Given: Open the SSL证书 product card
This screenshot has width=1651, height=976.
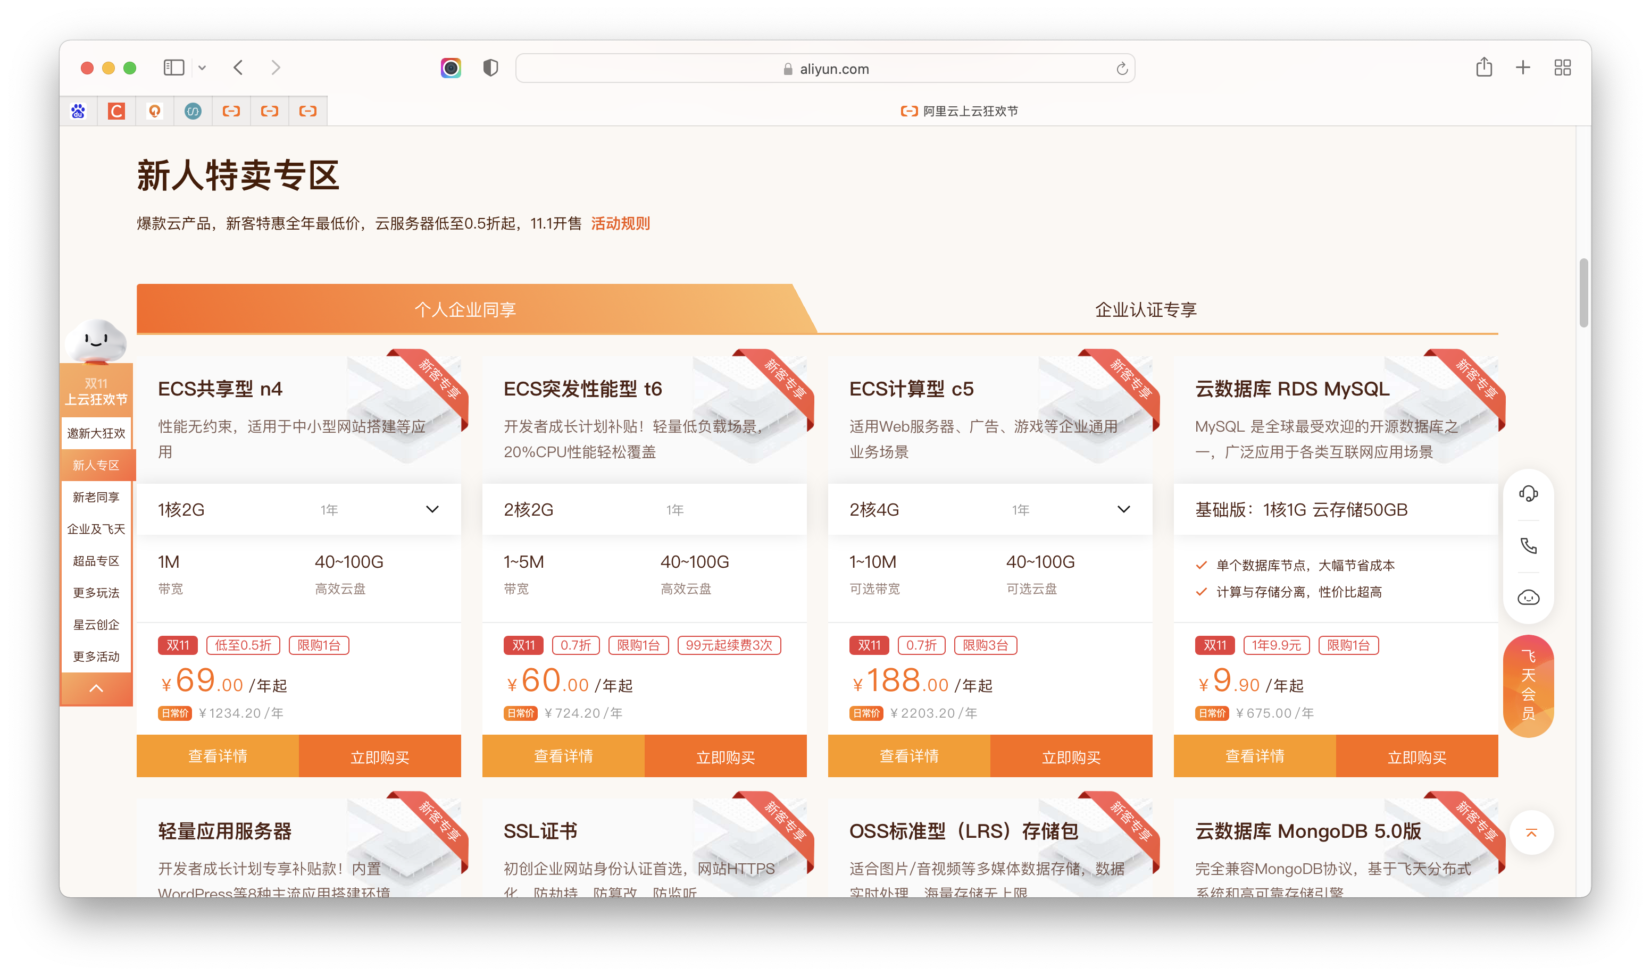Looking at the screenshot, I should point(645,848).
